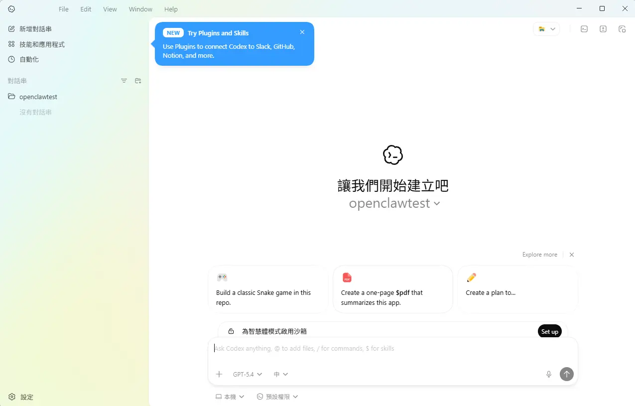
Task: Click the screen-capture icon at top right
Action: click(622, 29)
